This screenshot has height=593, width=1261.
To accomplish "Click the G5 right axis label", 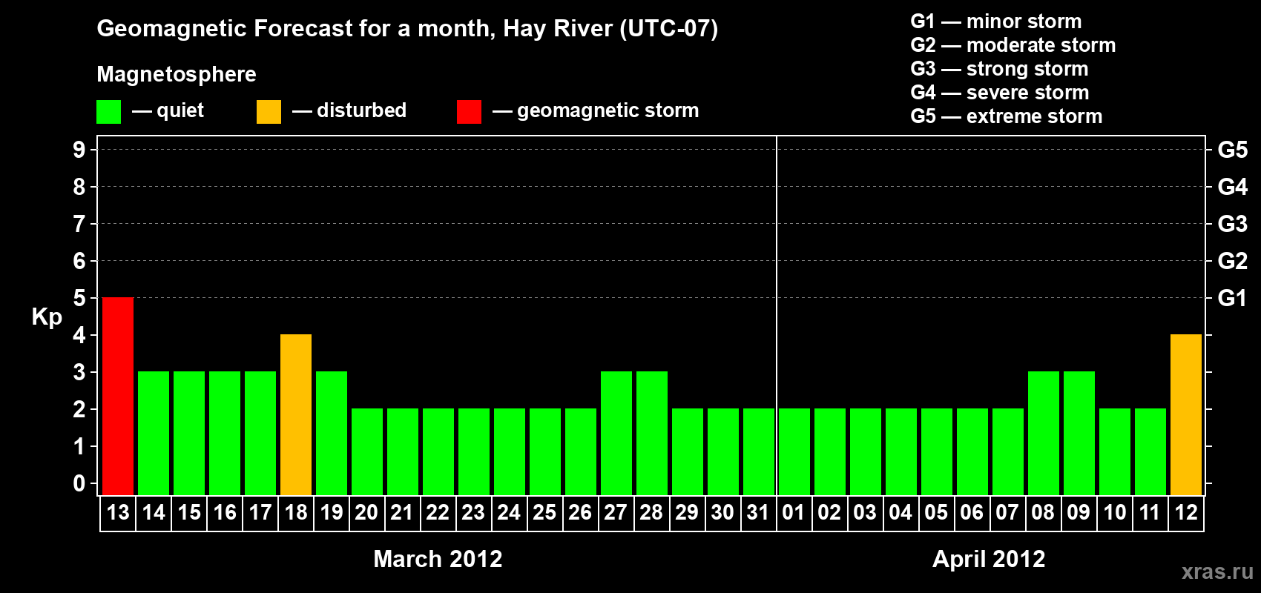I will point(1233,150).
